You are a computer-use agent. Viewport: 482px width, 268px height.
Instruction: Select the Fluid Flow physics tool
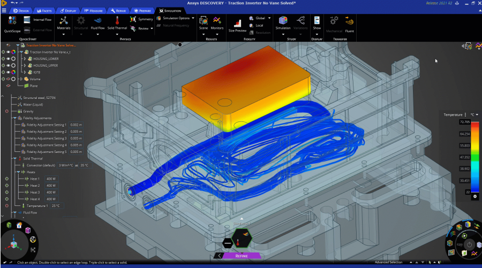pyautogui.click(x=98, y=24)
